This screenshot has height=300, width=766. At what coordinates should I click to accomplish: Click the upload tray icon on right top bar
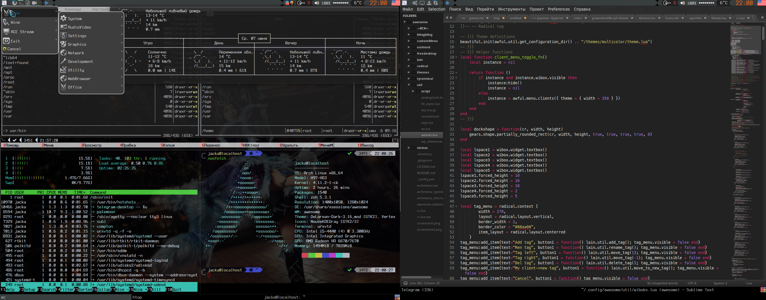coord(429,3)
